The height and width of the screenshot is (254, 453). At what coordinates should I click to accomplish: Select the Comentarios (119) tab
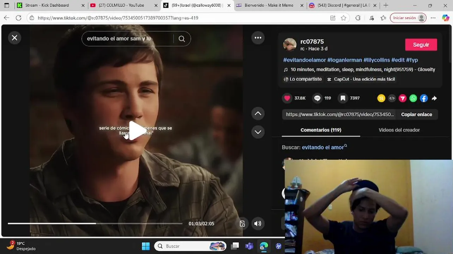click(321, 130)
